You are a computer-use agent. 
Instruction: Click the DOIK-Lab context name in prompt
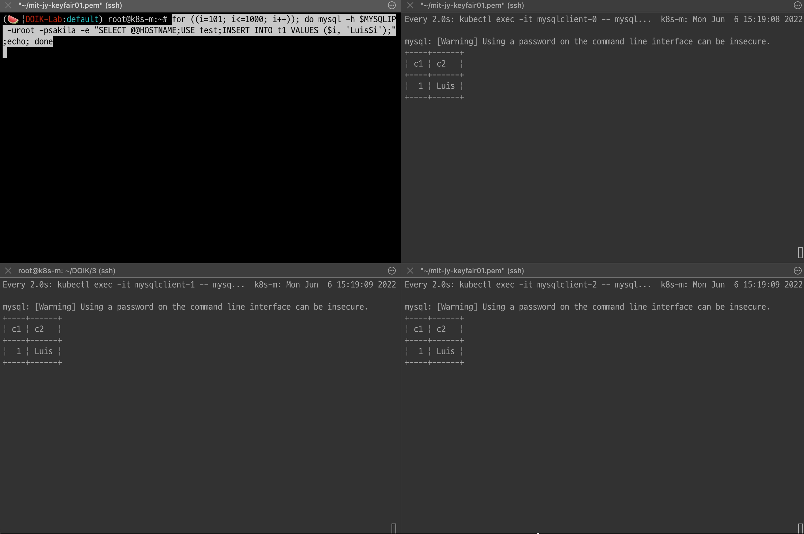pos(43,19)
